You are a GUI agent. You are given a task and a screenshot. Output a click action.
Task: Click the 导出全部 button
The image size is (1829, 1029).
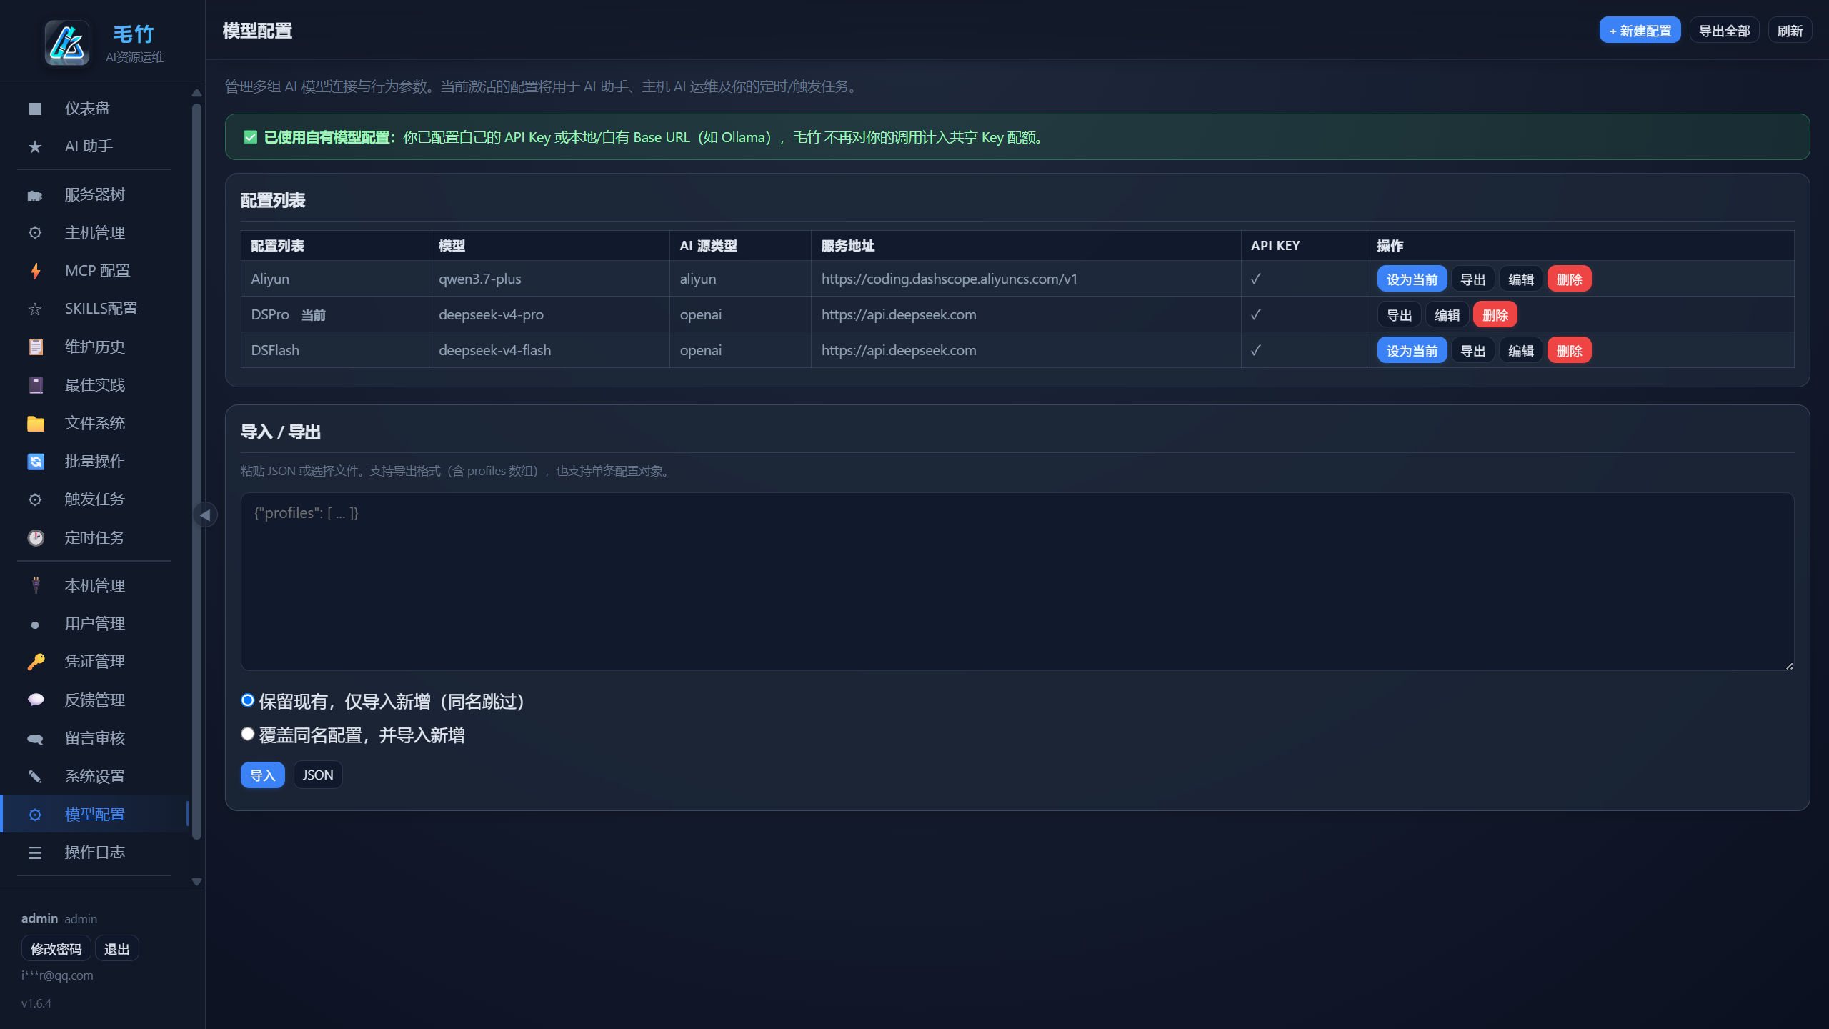(1724, 31)
